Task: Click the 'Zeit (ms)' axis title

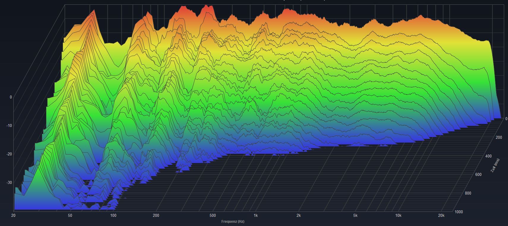Action: coord(495,165)
